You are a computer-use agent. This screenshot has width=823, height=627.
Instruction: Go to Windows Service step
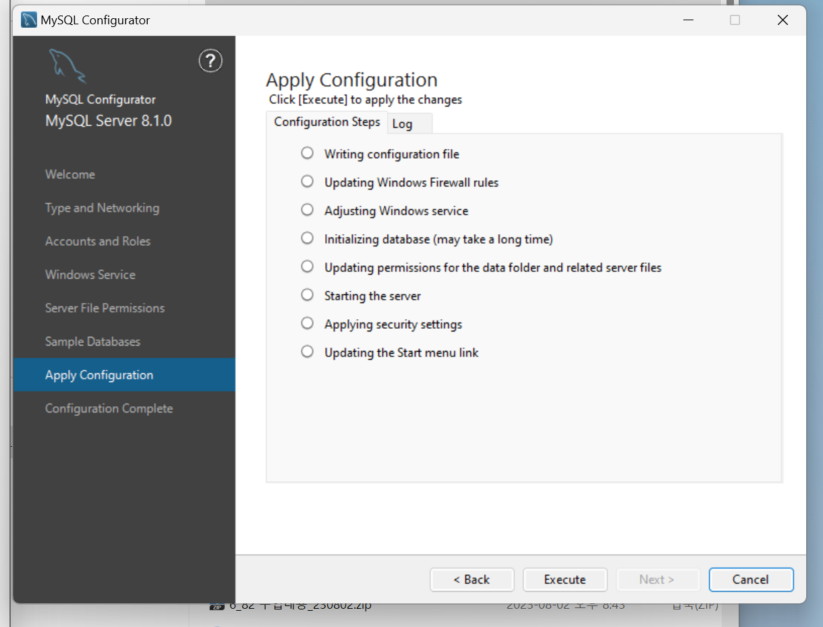click(90, 275)
